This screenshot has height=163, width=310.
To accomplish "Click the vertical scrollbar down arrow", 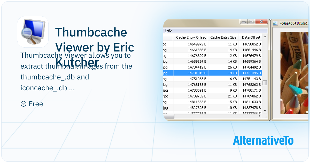I will [265, 110].
